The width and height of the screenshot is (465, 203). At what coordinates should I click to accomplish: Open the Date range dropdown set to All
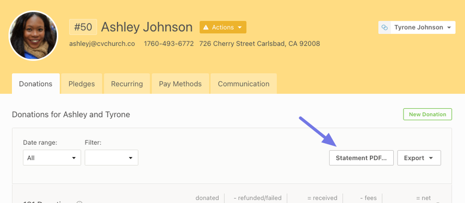coord(52,158)
